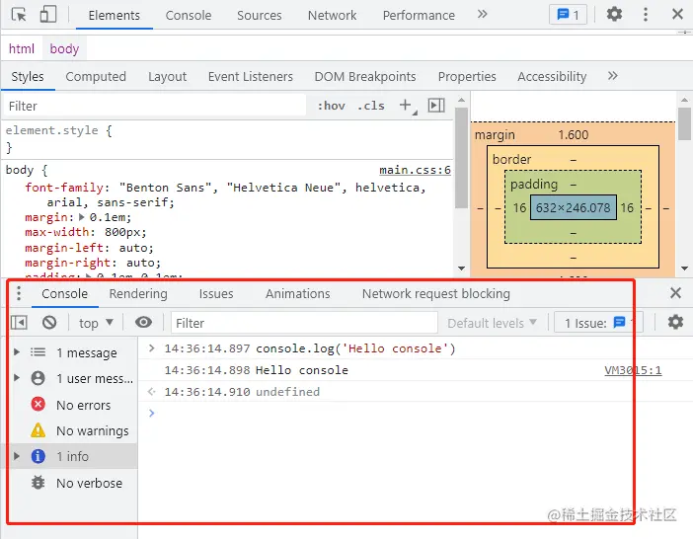Click the html breadcrumb
Viewport: 693px width, 539px height.
point(22,48)
